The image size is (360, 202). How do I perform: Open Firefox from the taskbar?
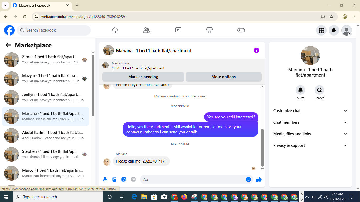coord(184,197)
